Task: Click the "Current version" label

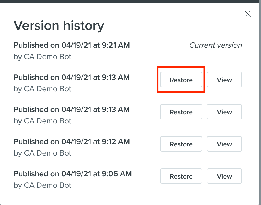Action: tap(216, 45)
